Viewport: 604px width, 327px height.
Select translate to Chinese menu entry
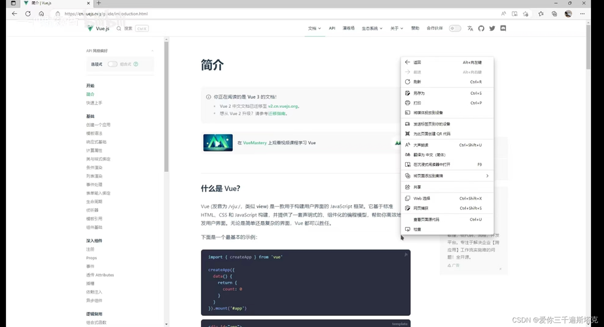coord(447,155)
